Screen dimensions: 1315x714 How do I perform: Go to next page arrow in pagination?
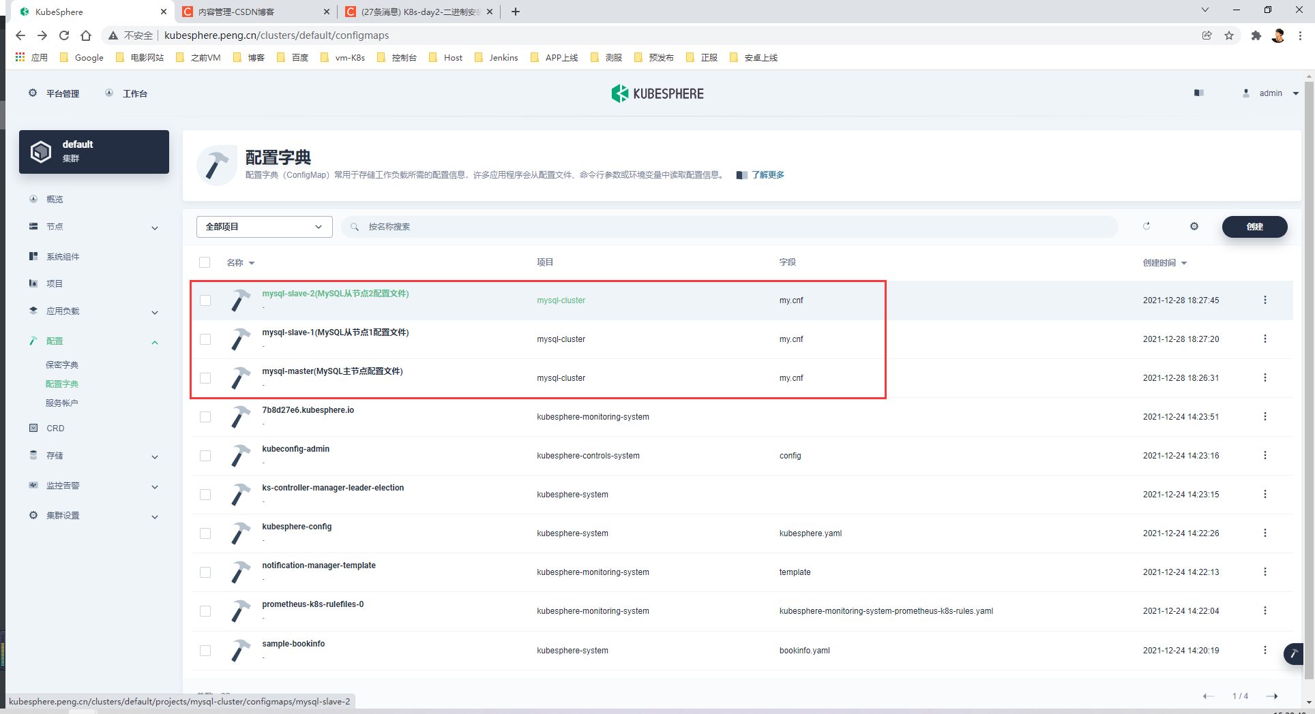(x=1272, y=696)
